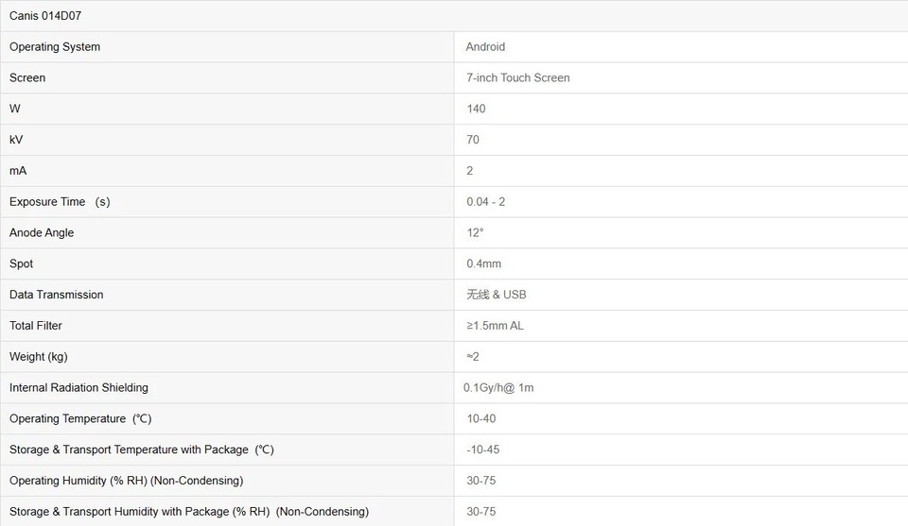908x526 pixels.
Task: Click the ≥1.5mm AL filter value
Action: click(495, 326)
